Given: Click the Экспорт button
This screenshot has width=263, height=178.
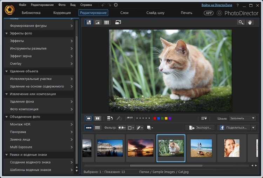Looking at the screenshot, I should click(x=200, y=128).
